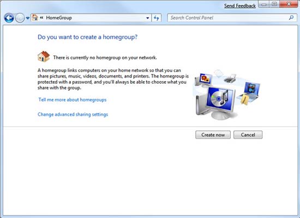Minimize the HomeGroup window
Image resolution: width=300 pixels, height=218 pixels.
[264, 4]
